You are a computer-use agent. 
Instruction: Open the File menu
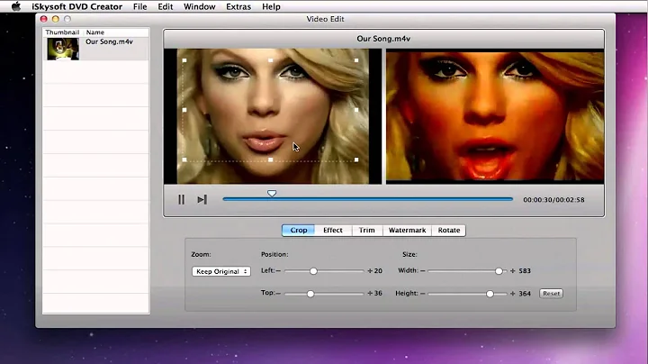click(139, 6)
